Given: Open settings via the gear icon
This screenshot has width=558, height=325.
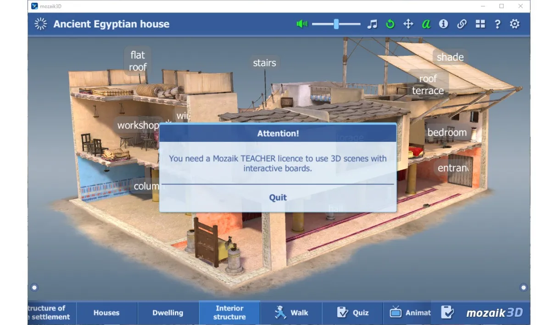Looking at the screenshot, I should coord(515,24).
